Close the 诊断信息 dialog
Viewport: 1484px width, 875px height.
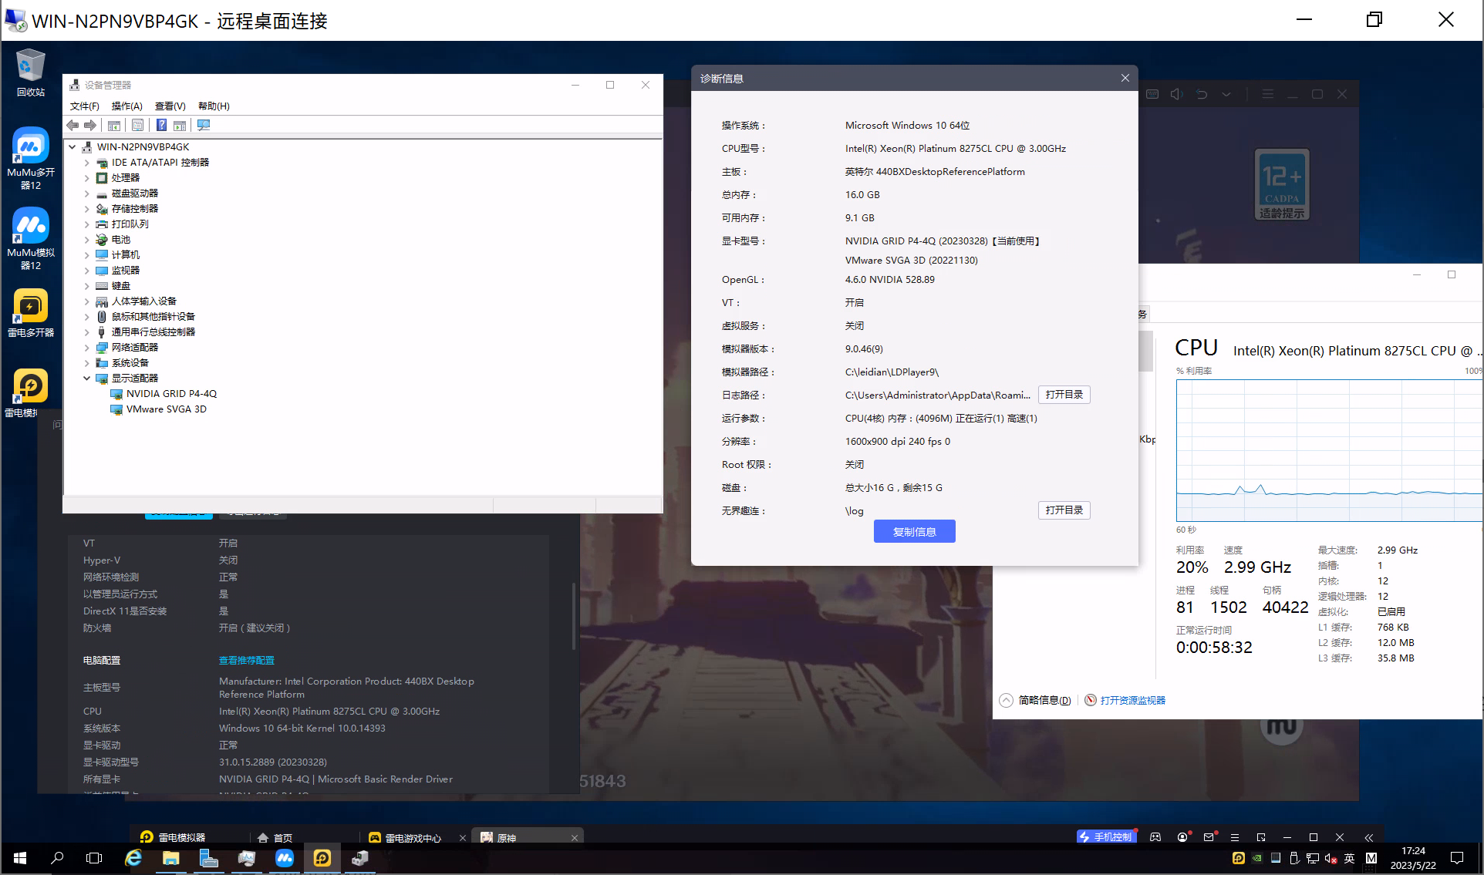click(1125, 78)
